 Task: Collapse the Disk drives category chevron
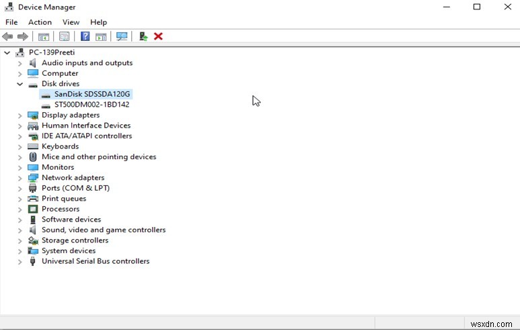click(20, 84)
